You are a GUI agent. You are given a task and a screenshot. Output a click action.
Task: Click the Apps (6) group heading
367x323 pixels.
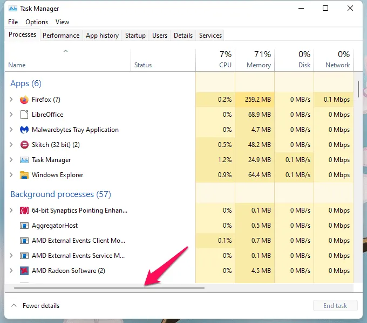[x=26, y=83]
